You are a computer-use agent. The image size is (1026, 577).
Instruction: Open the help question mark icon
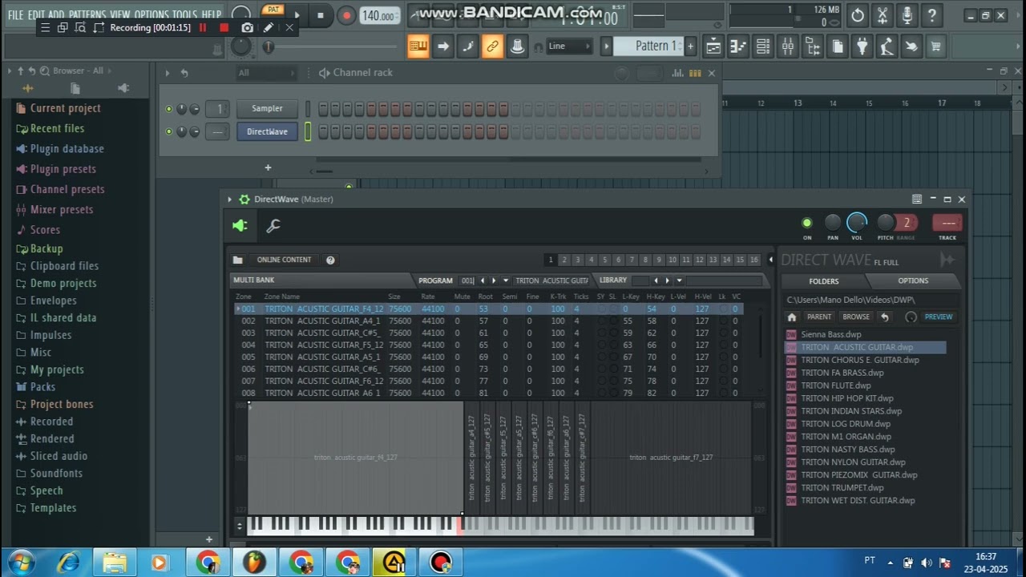[x=931, y=15]
